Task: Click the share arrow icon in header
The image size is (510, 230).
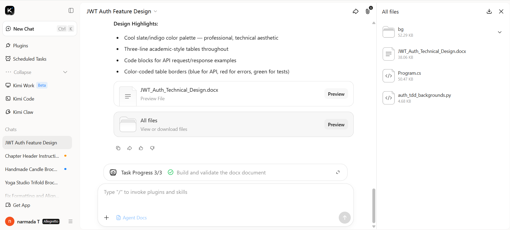Action: tap(356, 11)
